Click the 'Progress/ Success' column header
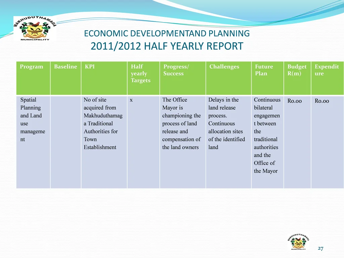 pos(183,78)
